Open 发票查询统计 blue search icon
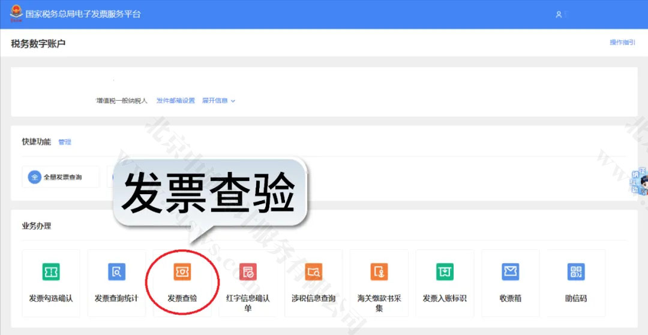 [x=116, y=272]
